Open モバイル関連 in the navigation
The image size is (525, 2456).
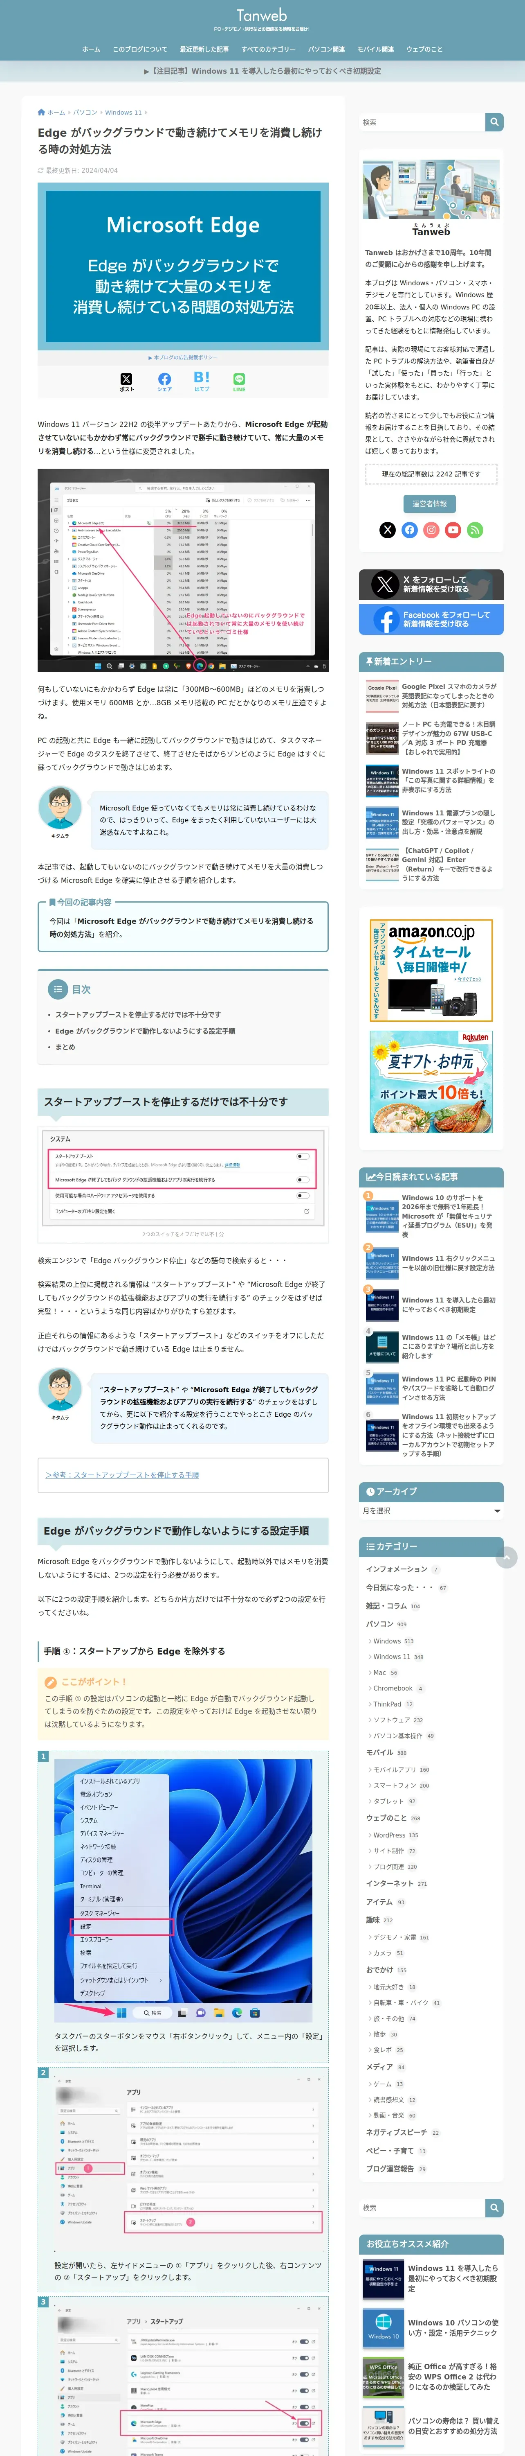375,49
